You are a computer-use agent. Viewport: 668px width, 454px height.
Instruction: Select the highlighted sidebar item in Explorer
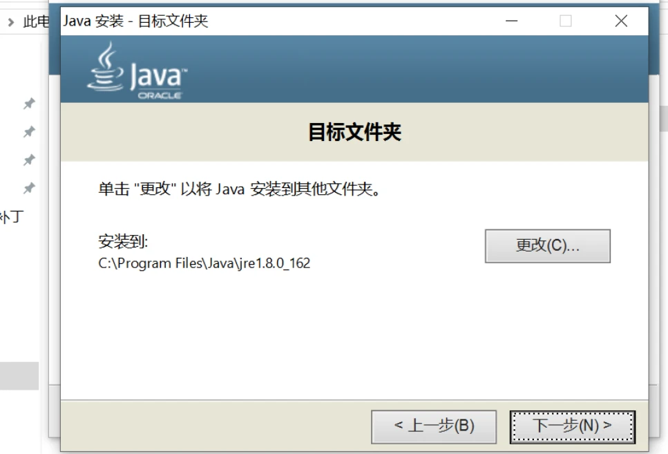coord(19,376)
